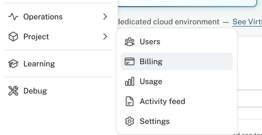Image resolution: width=262 pixels, height=135 pixels.
Task: Go to Activity feed
Action: [177, 101]
